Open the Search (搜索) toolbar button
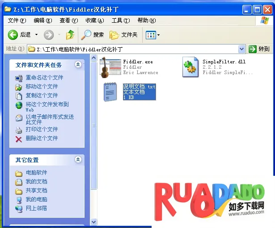The height and width of the screenshot is (228, 275). point(93,35)
